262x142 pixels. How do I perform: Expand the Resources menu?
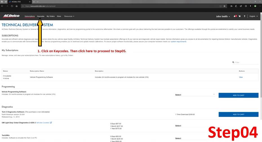(x=69, y=16)
